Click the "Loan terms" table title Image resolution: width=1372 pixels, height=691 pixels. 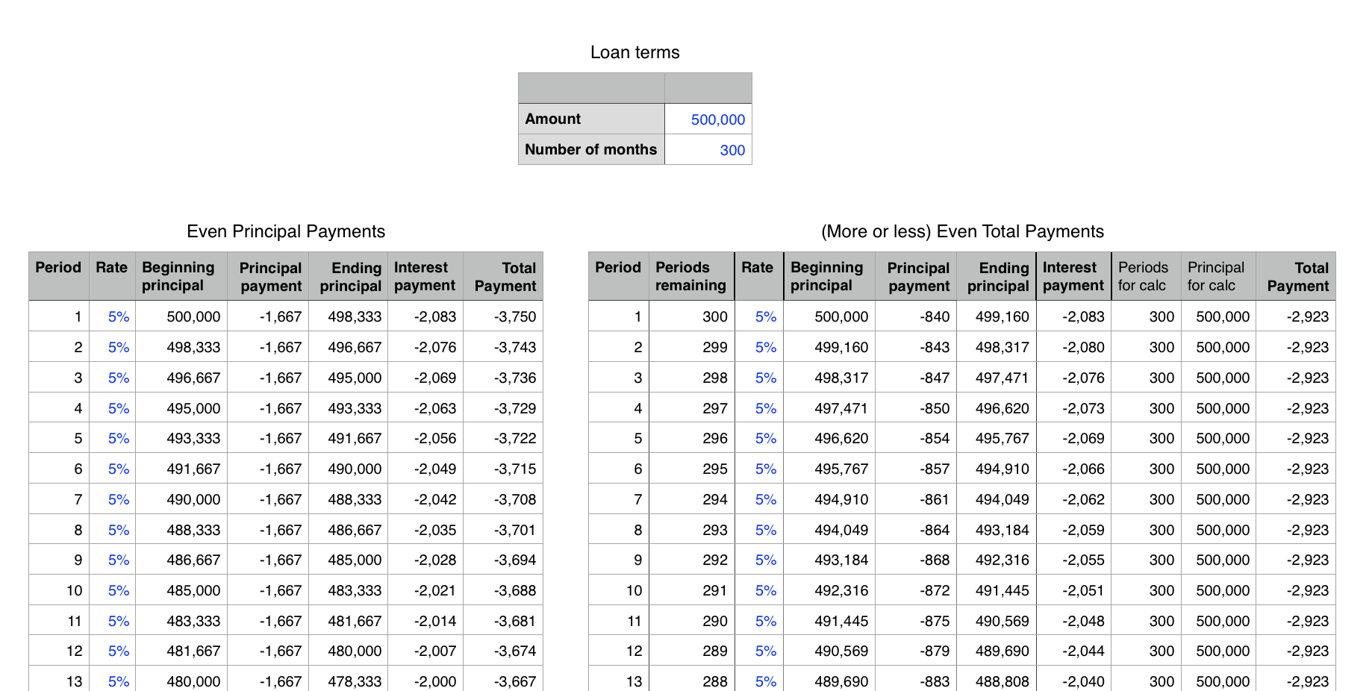(x=634, y=52)
